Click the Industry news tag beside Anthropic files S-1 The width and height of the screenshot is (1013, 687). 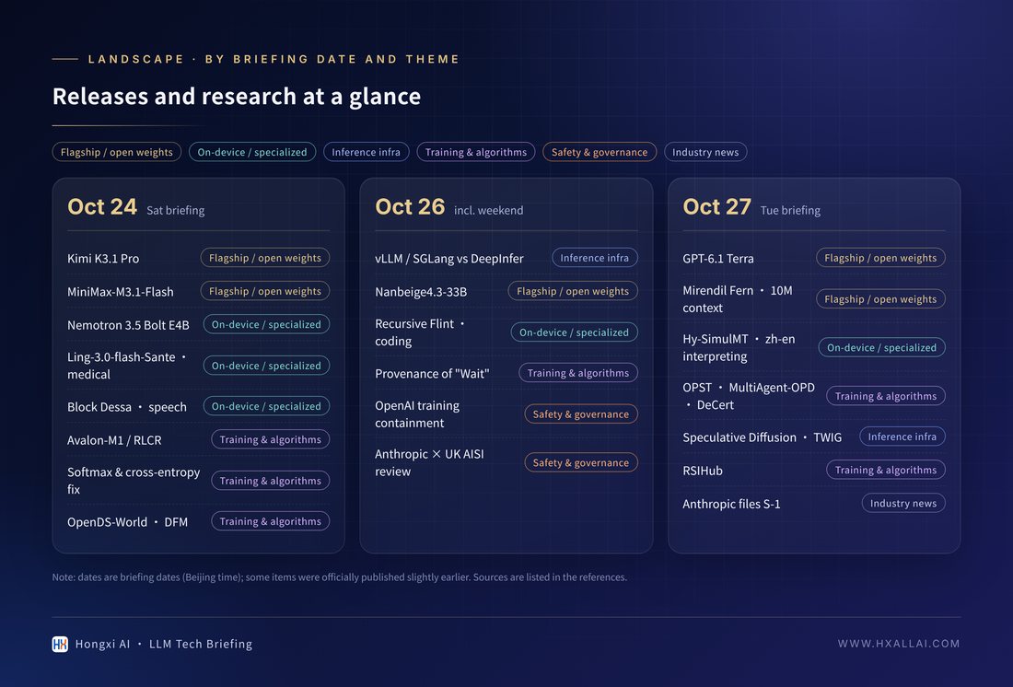tap(903, 503)
